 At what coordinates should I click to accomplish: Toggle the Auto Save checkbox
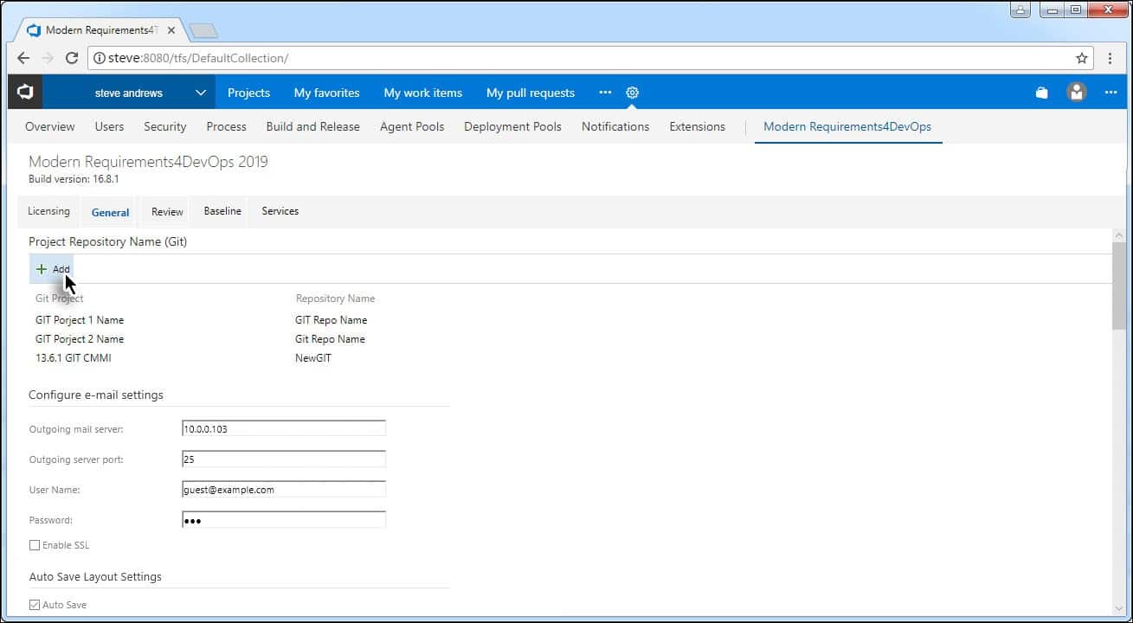click(x=35, y=605)
